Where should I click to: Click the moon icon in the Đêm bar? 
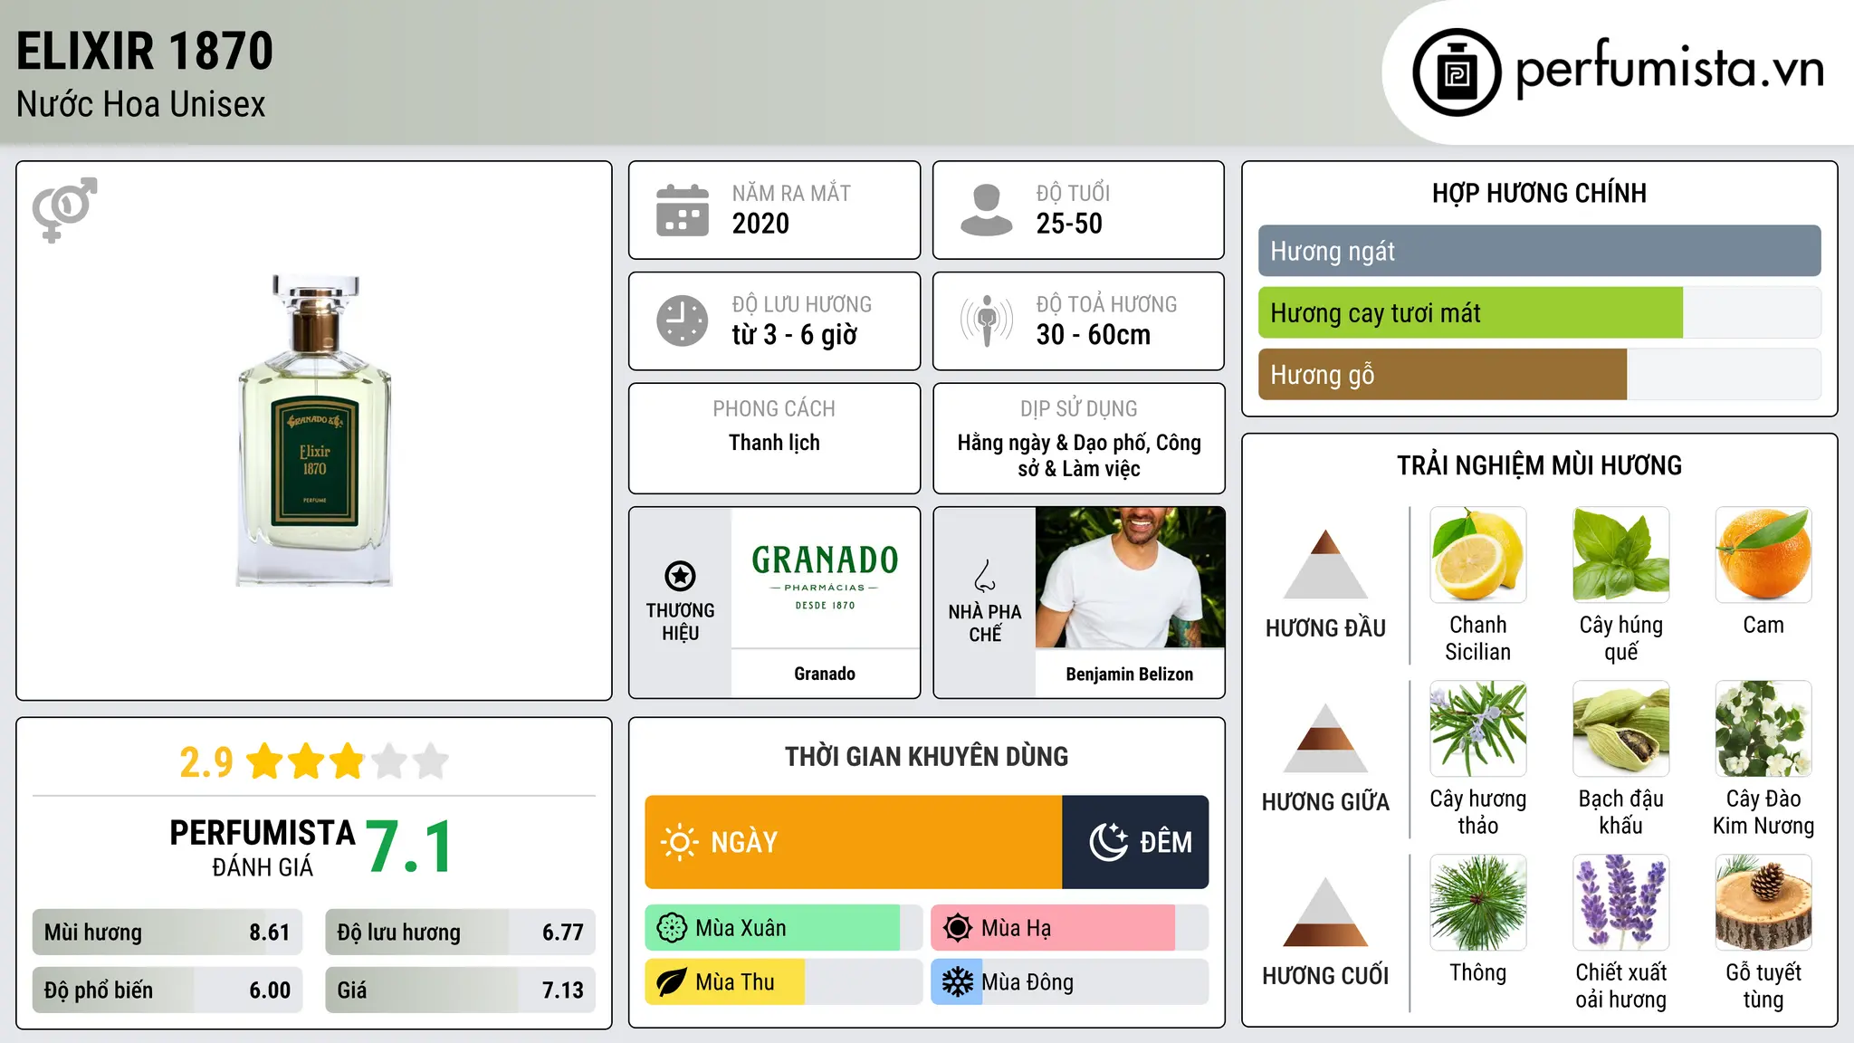[x=1108, y=842]
